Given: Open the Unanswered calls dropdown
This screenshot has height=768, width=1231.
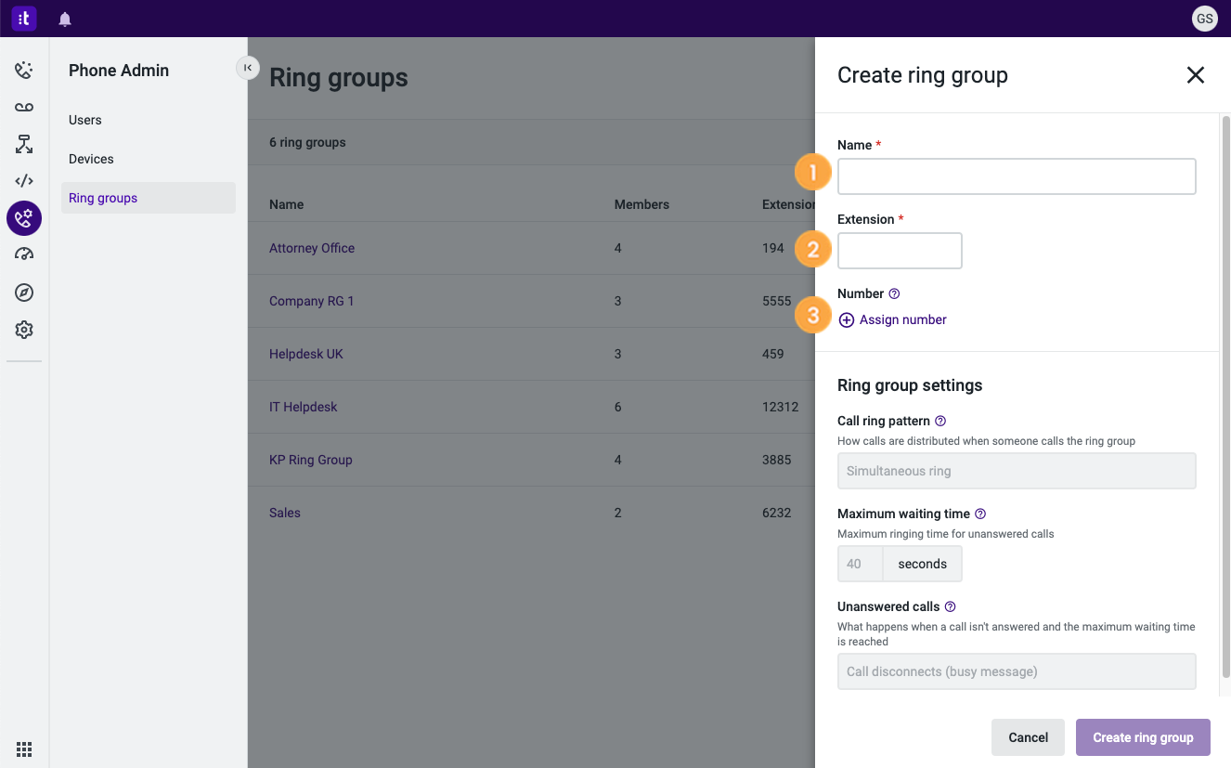Looking at the screenshot, I should (1016, 670).
